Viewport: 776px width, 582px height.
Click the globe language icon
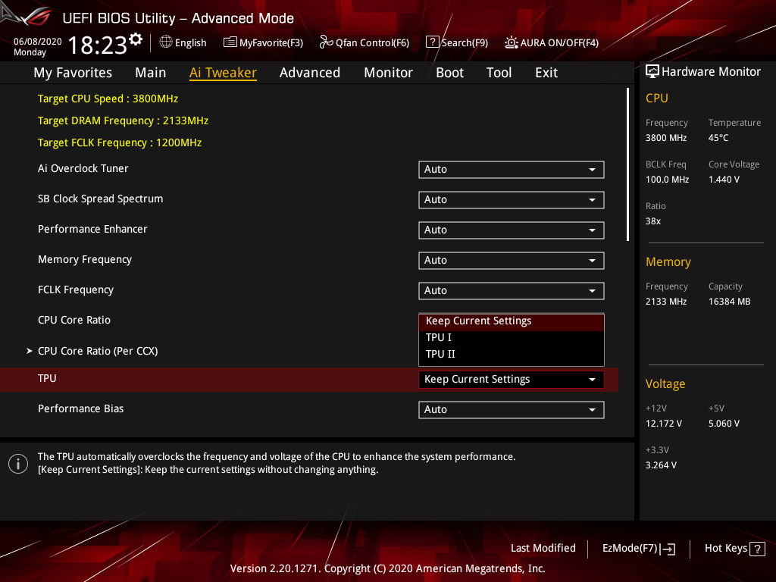(x=166, y=42)
